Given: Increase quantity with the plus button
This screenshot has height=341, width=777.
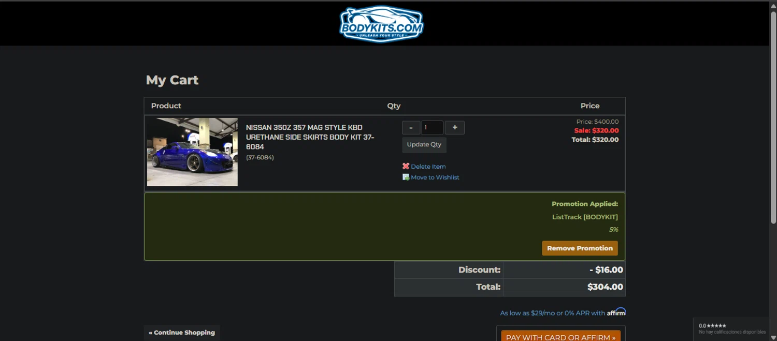Looking at the screenshot, I should [x=455, y=127].
